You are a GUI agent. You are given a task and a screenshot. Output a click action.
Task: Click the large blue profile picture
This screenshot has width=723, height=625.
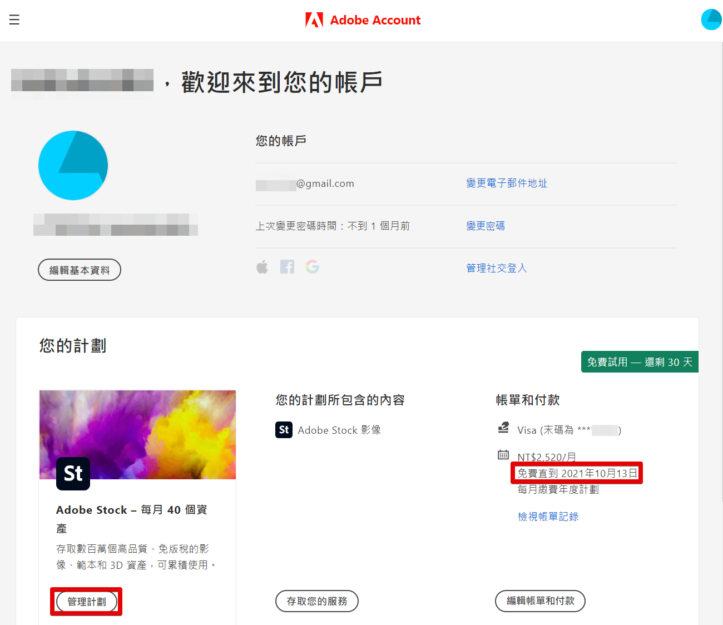click(73, 165)
